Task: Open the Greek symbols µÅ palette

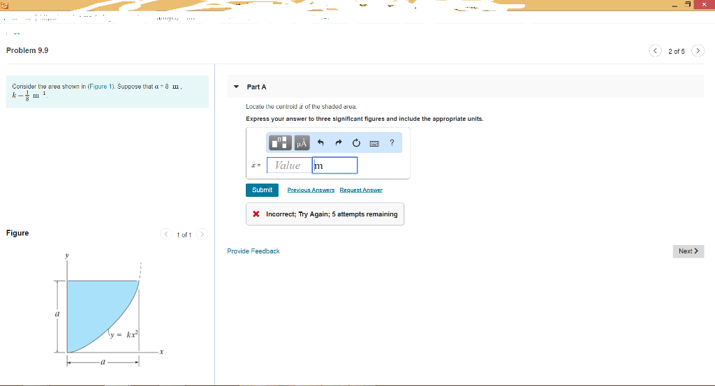Action: 302,142
